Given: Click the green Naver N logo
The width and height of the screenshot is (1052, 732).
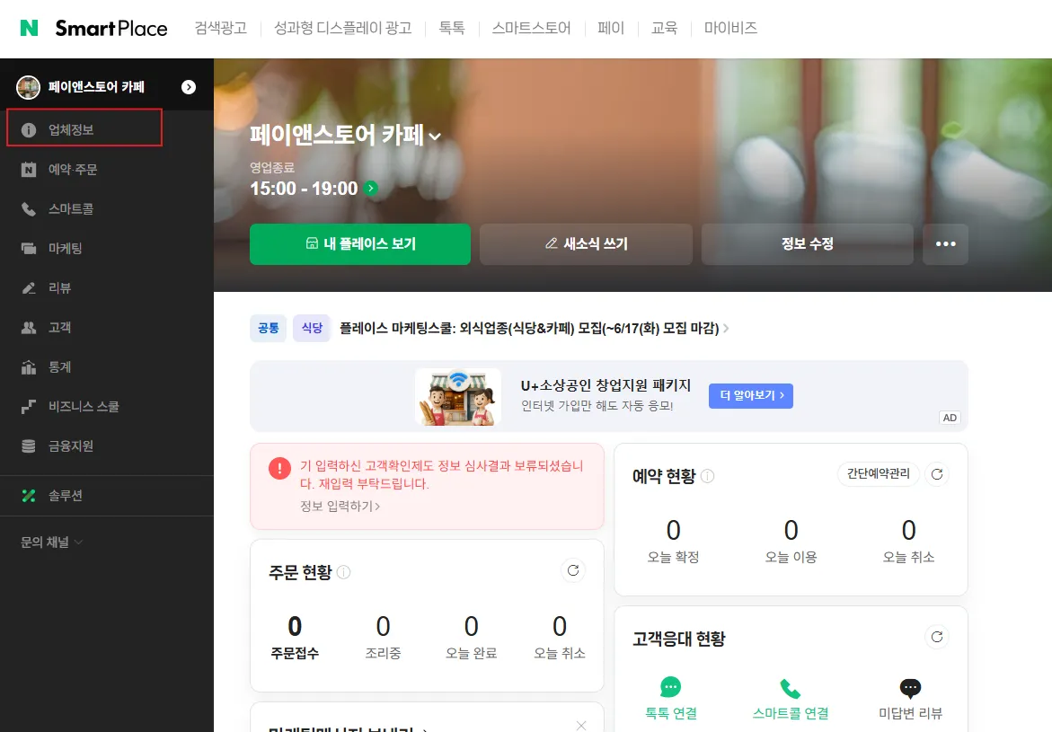Looking at the screenshot, I should [29, 28].
